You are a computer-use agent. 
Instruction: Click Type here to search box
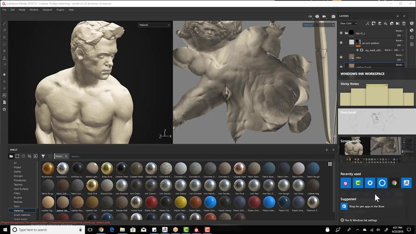pos(47,230)
